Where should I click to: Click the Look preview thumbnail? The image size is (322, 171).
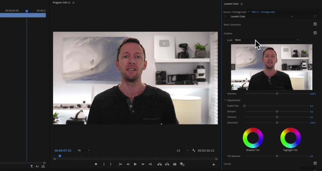tap(272, 67)
